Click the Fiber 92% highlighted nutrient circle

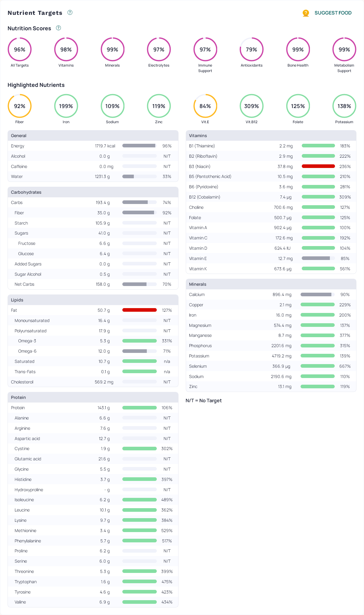(20, 106)
